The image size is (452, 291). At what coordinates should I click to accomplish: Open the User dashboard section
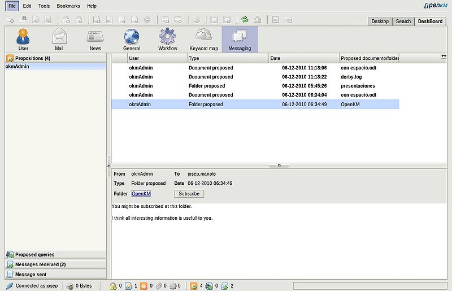point(23,40)
